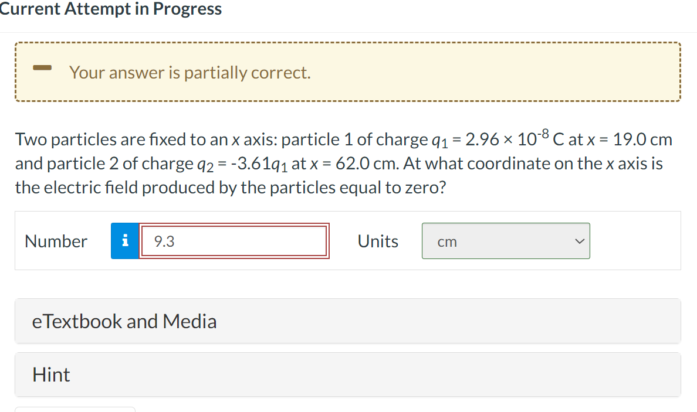This screenshot has width=697, height=412.
Task: Click the Hint section header bar
Action: point(347,374)
